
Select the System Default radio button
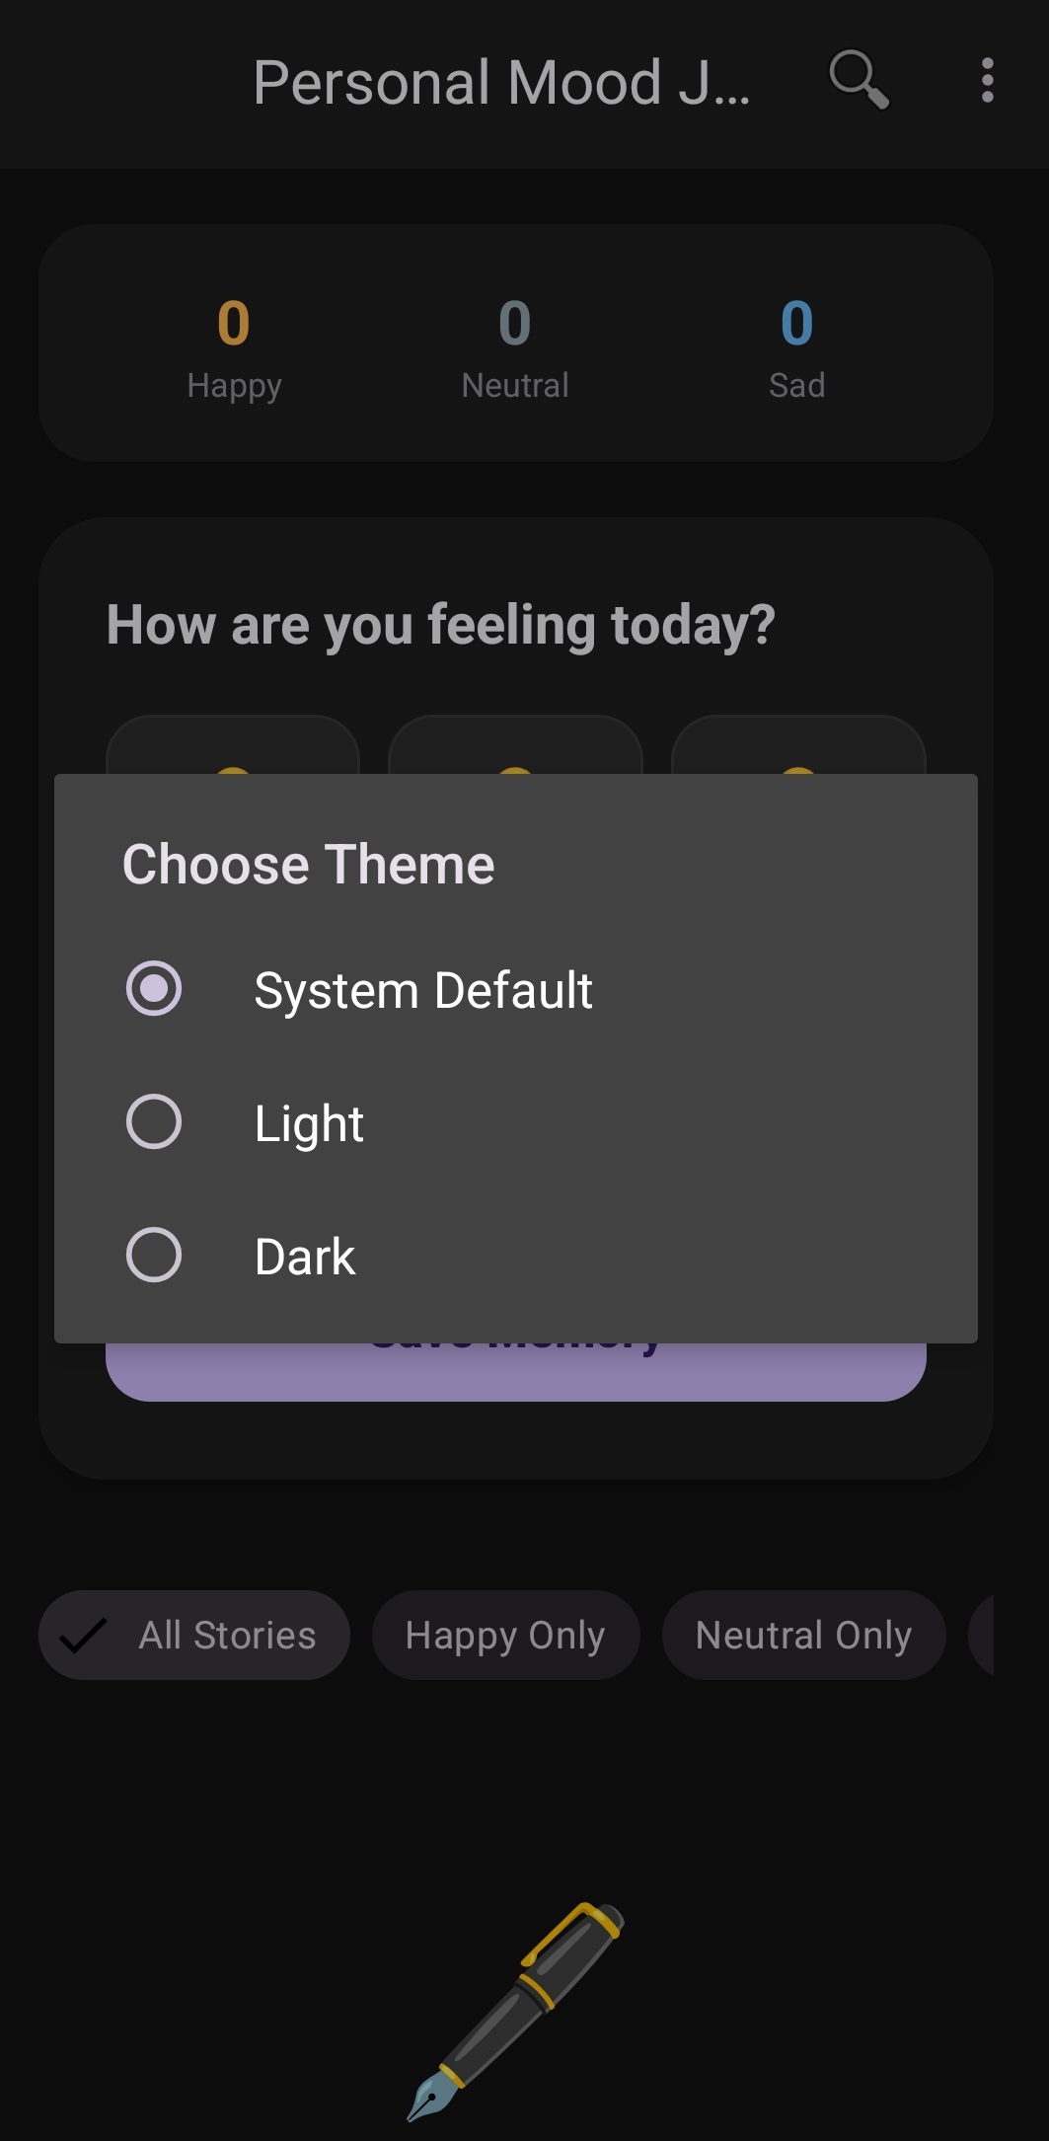pyautogui.click(x=154, y=988)
